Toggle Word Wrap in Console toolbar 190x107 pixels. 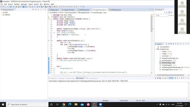[x=167, y=78]
